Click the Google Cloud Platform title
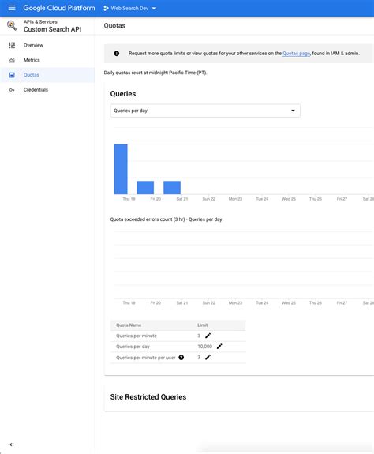The height and width of the screenshot is (454, 374). pyautogui.click(x=59, y=8)
